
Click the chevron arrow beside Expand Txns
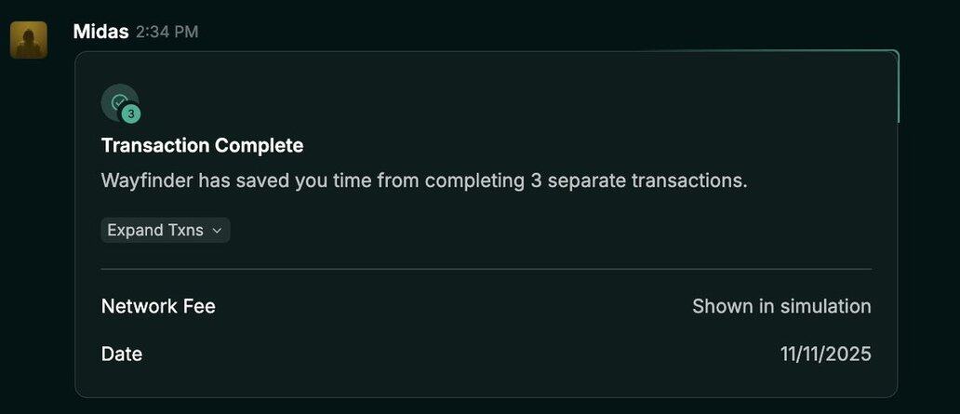click(217, 231)
